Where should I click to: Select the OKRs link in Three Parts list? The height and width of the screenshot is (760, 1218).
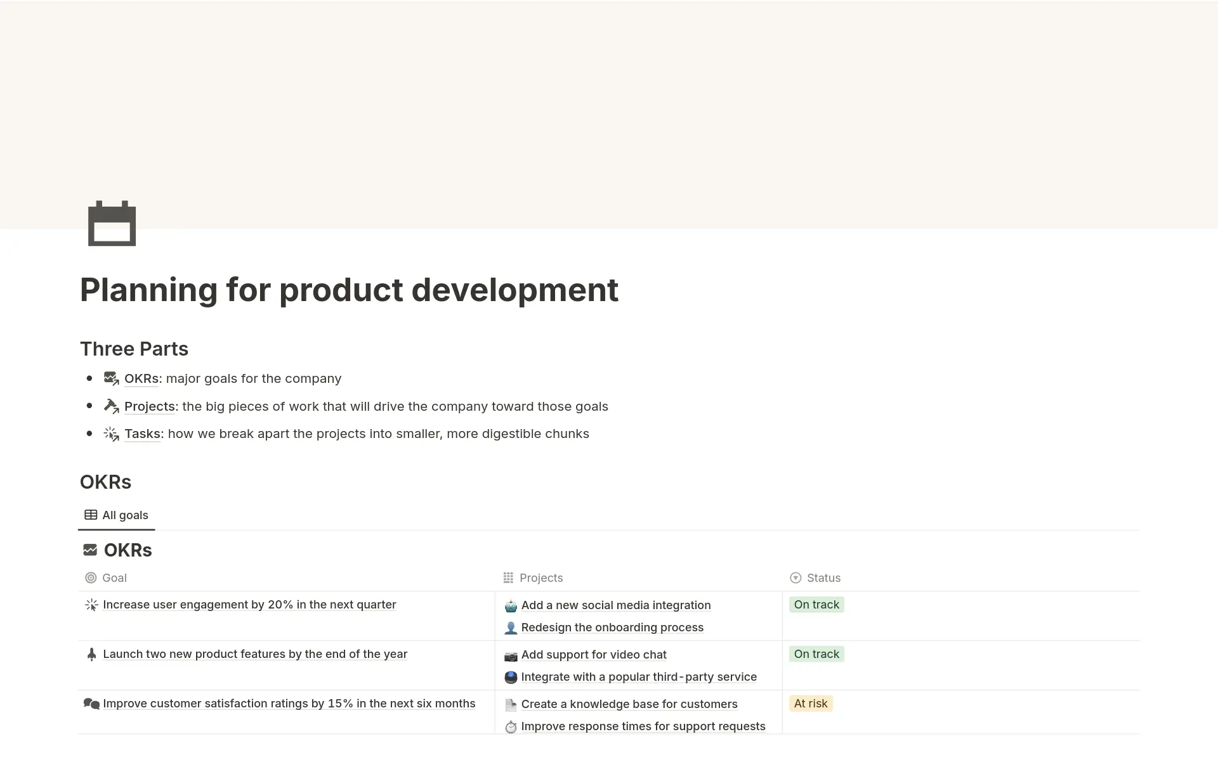point(141,378)
